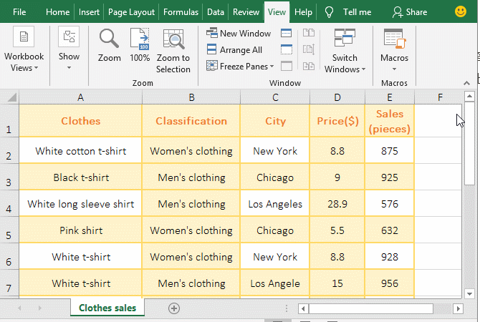This screenshot has height=322, width=480.
Task: Switch to the Home tab
Action: (x=57, y=12)
